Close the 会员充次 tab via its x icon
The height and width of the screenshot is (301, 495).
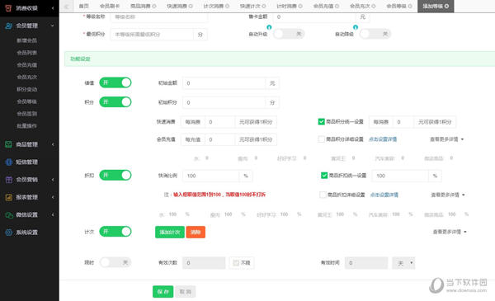point(374,6)
